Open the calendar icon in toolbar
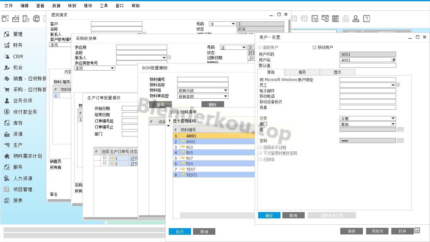 (336, 19)
